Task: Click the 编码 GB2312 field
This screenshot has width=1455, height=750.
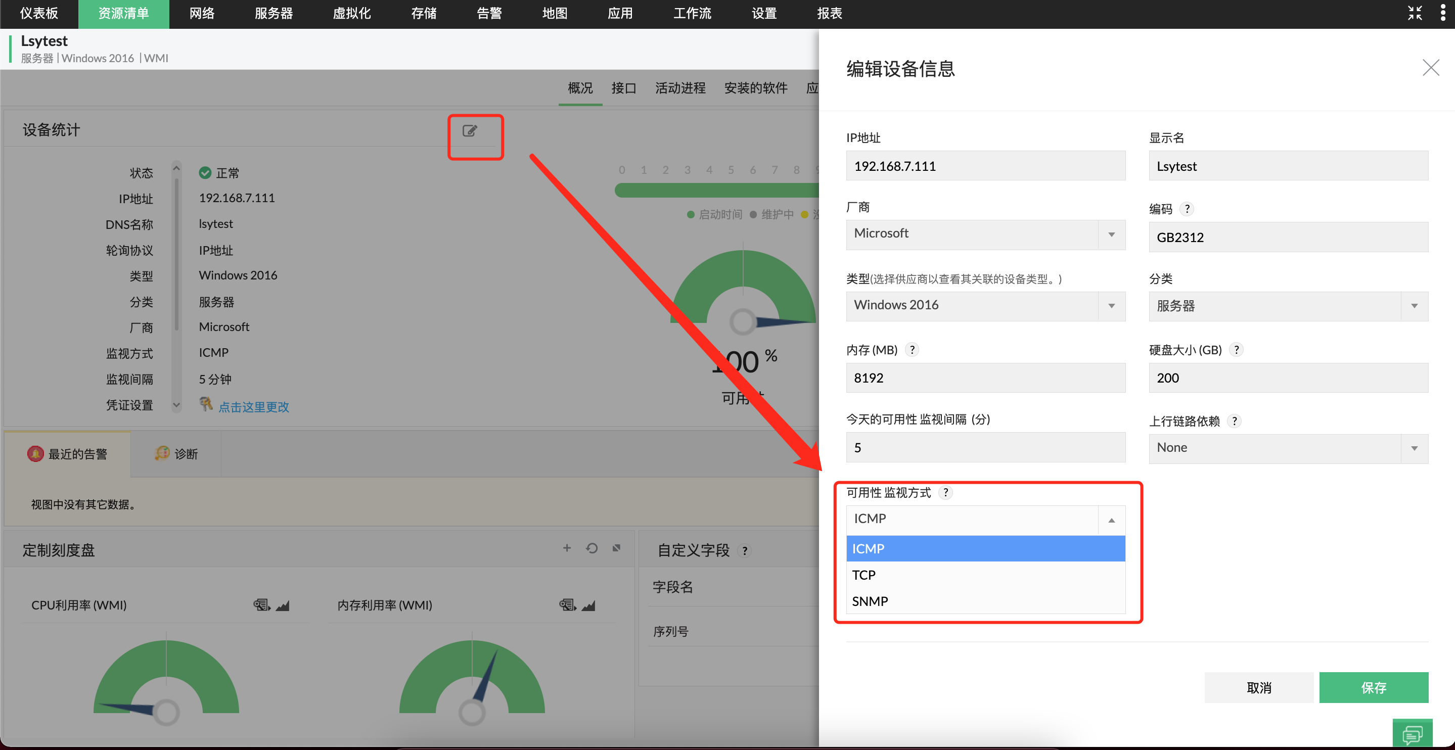Action: point(1288,237)
